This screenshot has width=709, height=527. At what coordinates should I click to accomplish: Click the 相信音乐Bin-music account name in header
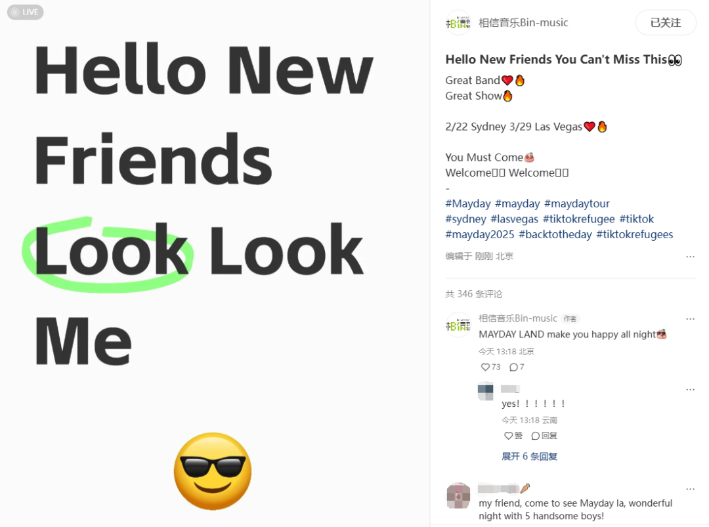(523, 22)
